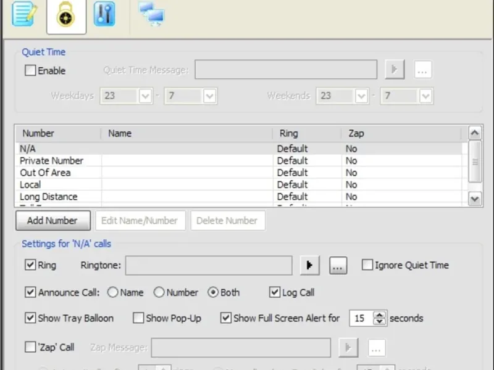Screen dimensions: 494x370
Task: Uncheck Show Tray Balloon option
Action: click(30, 318)
